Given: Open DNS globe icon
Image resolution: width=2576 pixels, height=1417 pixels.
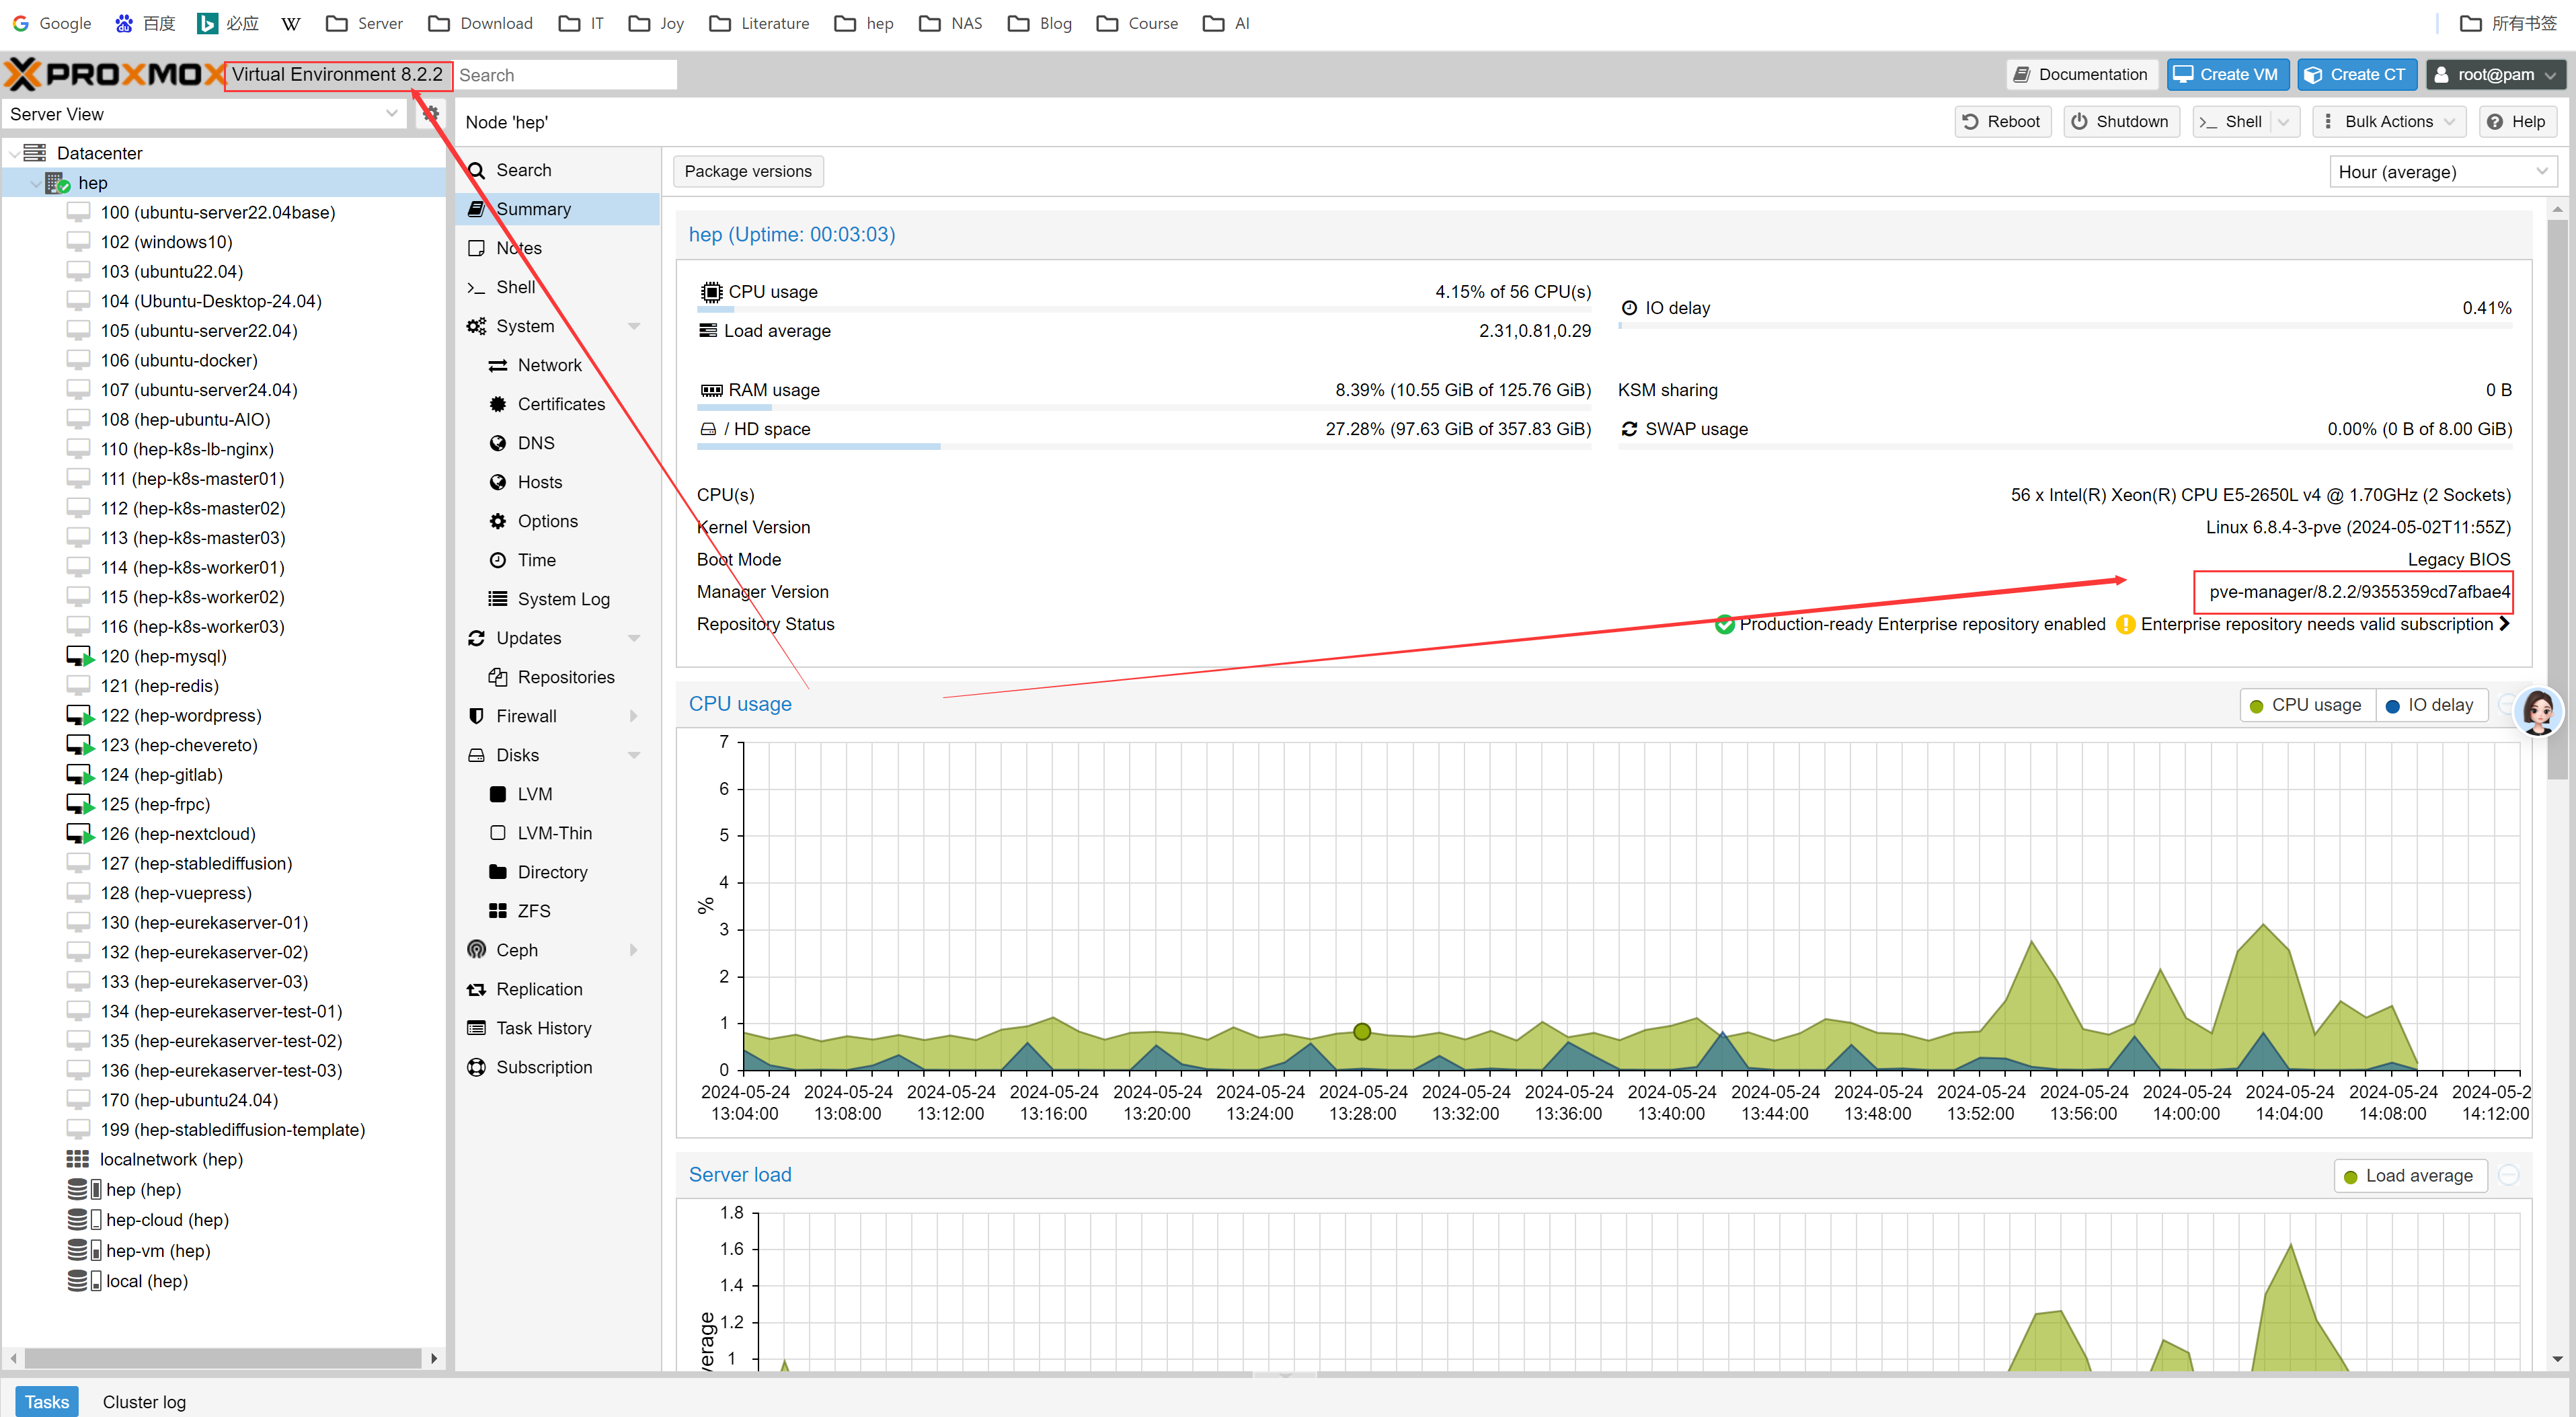Looking at the screenshot, I should click(x=497, y=443).
